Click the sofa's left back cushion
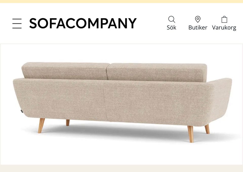Screen dimensions: 243x172 [x=66, y=71]
